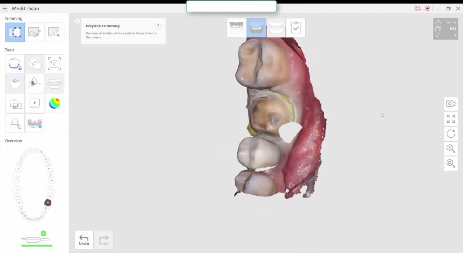Toggle the video camera view icon
This screenshot has width=463, height=253.
click(451, 104)
